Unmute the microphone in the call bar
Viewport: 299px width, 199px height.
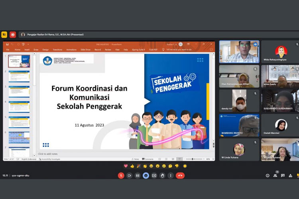point(121,176)
